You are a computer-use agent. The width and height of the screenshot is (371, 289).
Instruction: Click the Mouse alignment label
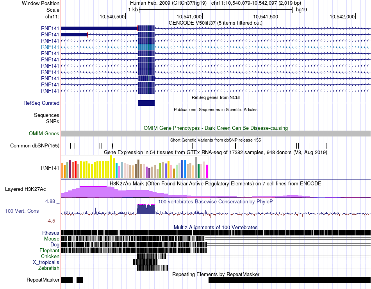tap(52, 239)
